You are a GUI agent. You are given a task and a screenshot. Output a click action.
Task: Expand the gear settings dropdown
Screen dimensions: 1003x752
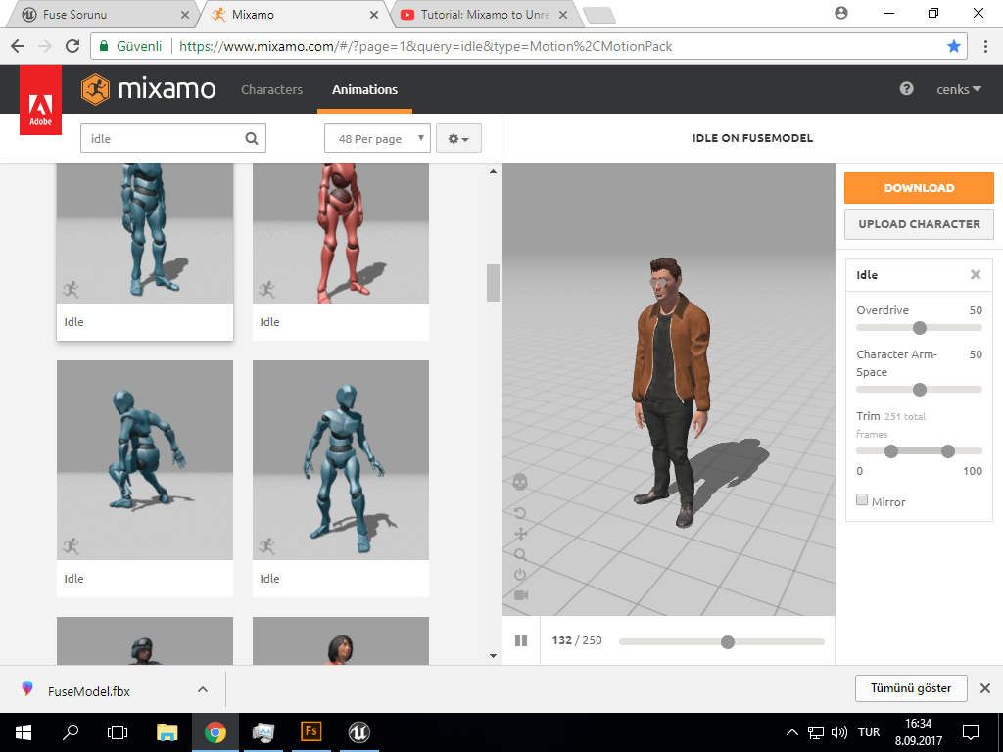point(458,138)
